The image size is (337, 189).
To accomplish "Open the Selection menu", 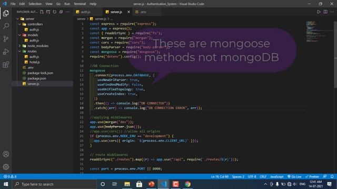I will pos(35,4).
